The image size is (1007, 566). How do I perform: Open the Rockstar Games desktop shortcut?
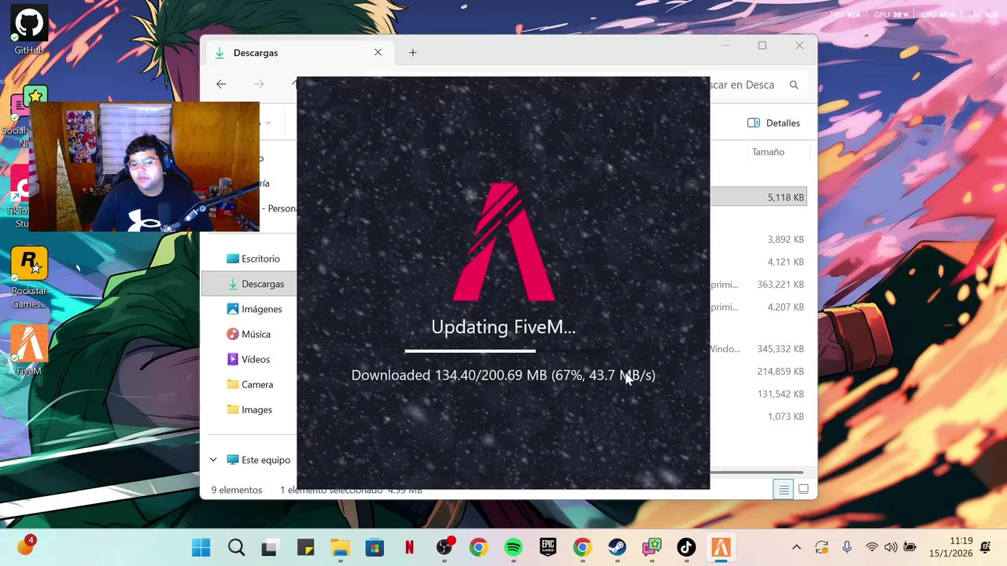(29, 277)
